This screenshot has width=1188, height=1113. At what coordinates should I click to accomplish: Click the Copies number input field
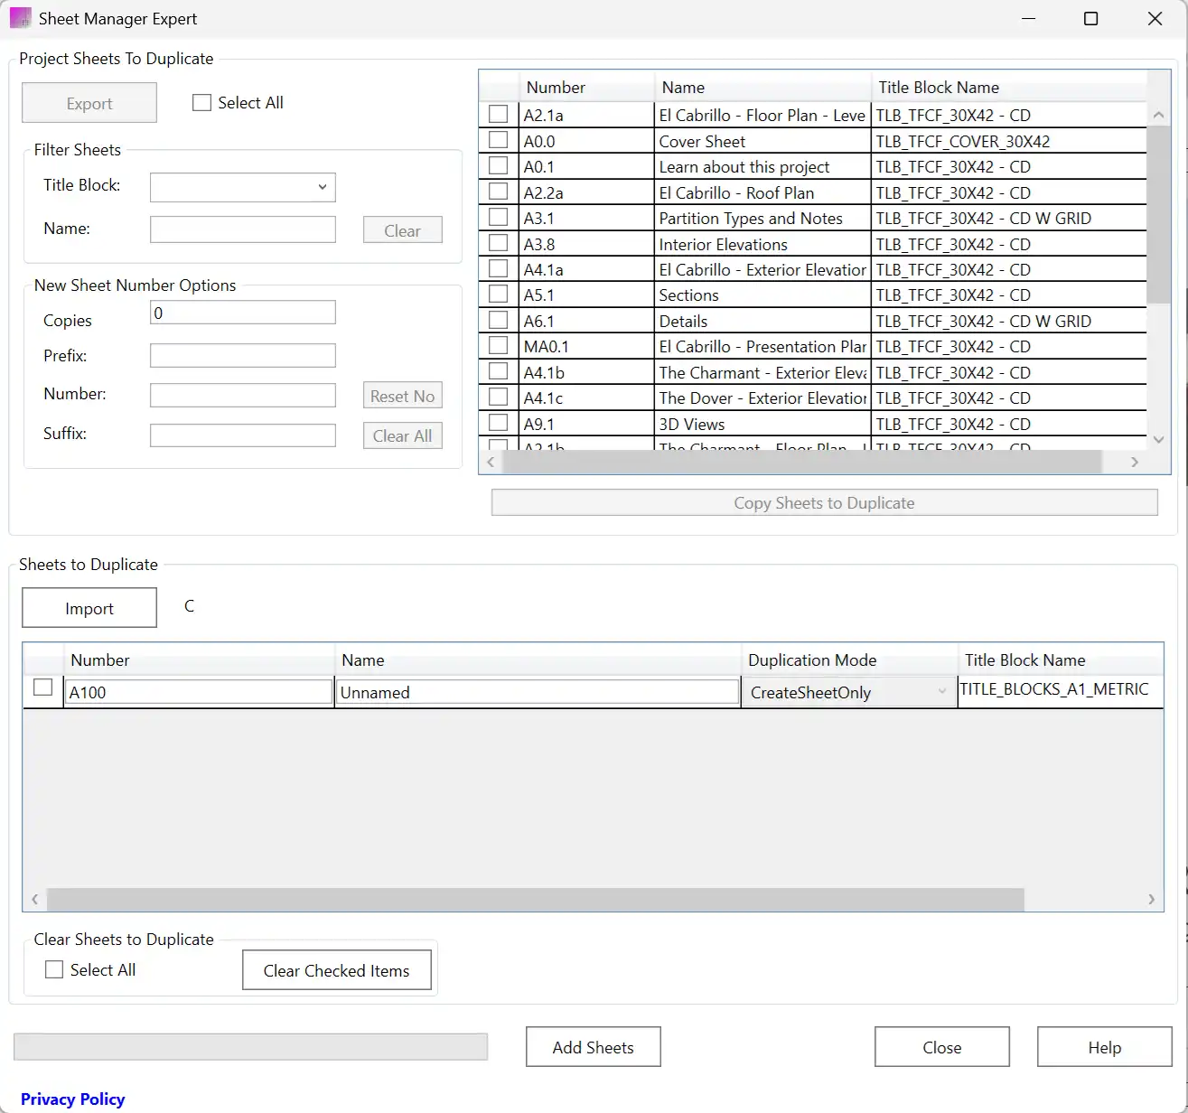[x=242, y=313]
